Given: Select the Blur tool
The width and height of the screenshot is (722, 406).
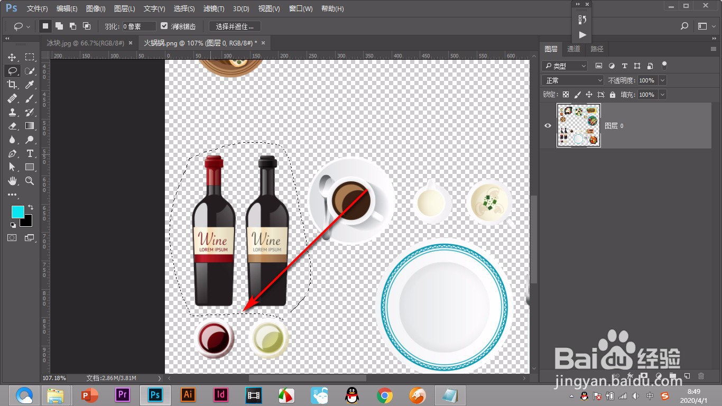Looking at the screenshot, I should pos(12,140).
